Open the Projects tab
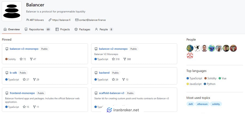This screenshot has height=114, width=245. tap(63, 30)
